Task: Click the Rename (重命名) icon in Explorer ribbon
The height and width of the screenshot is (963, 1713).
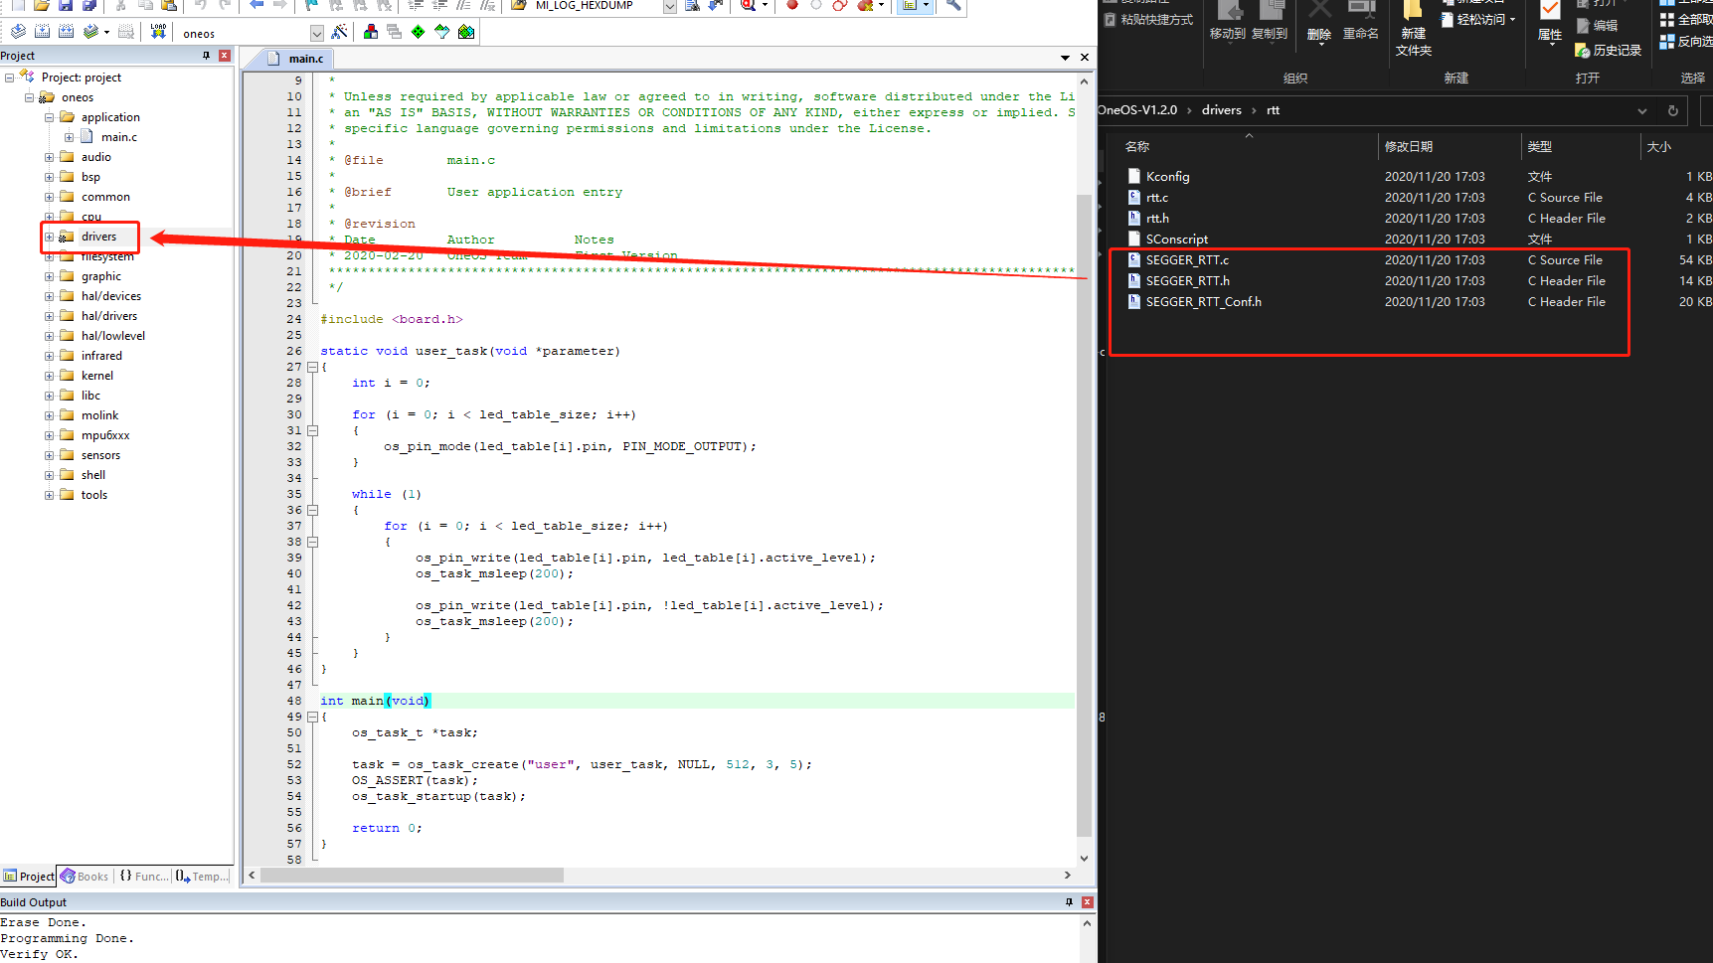Action: coord(1361,22)
